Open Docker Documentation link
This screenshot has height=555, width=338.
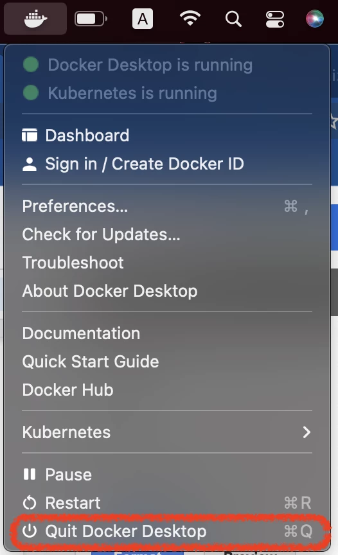(167, 333)
